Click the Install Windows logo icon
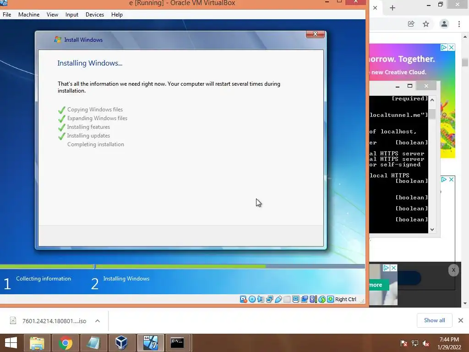 pos(57,39)
